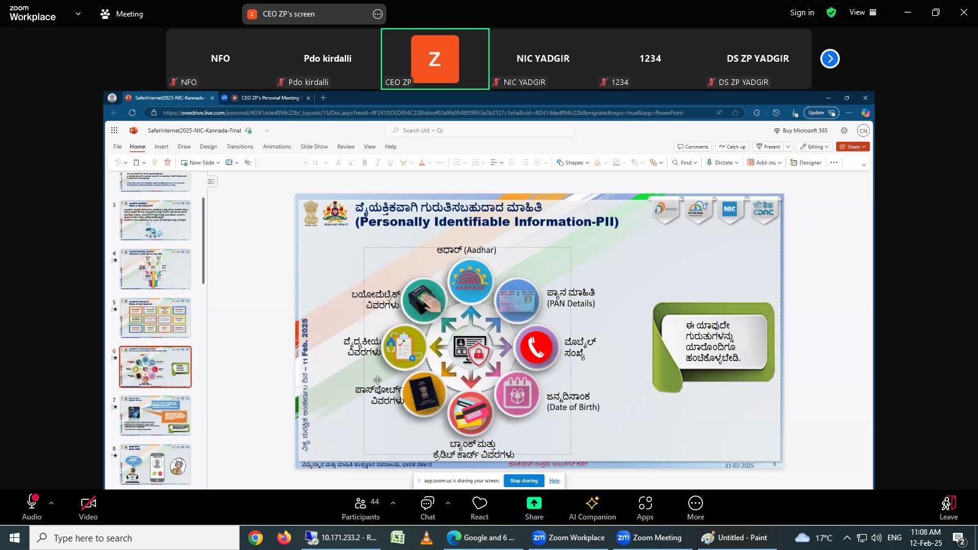Open Zoom React emoji options

click(x=480, y=508)
